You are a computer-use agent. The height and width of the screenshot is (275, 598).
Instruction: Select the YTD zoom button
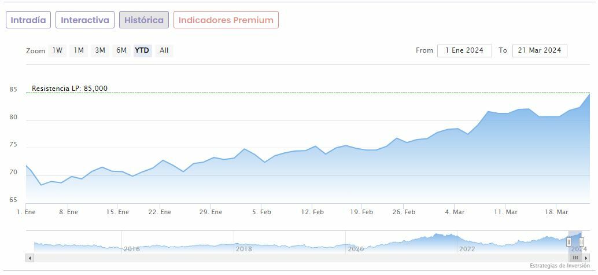coord(142,50)
